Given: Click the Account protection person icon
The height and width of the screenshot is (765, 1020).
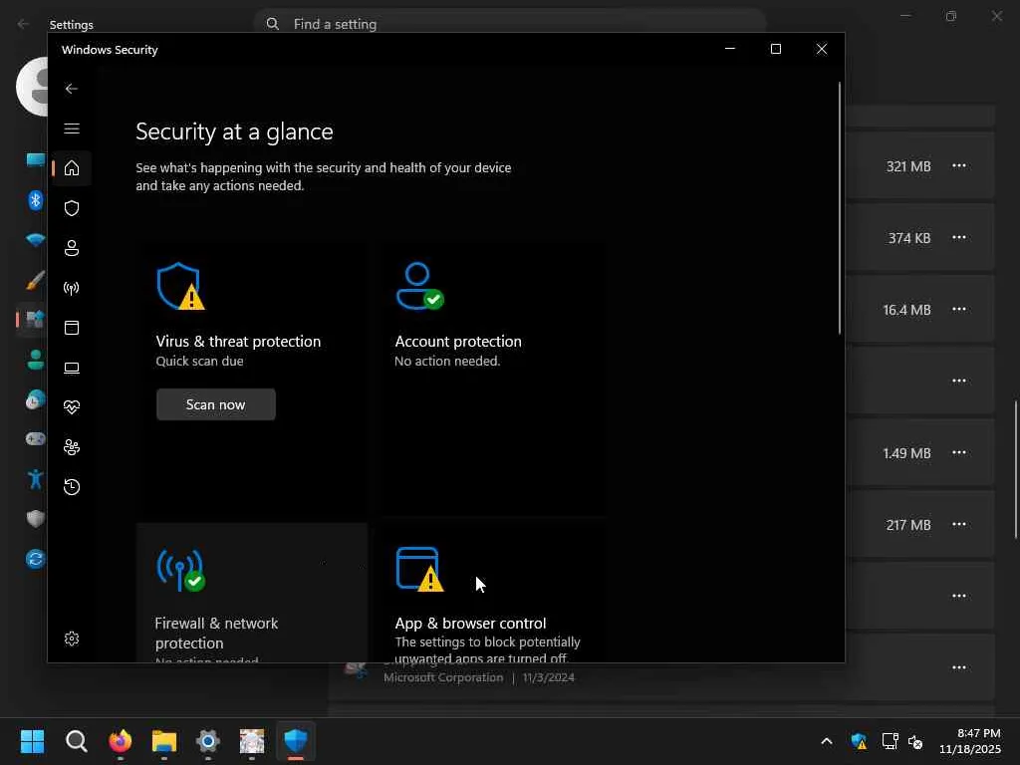Looking at the screenshot, I should 419,286.
